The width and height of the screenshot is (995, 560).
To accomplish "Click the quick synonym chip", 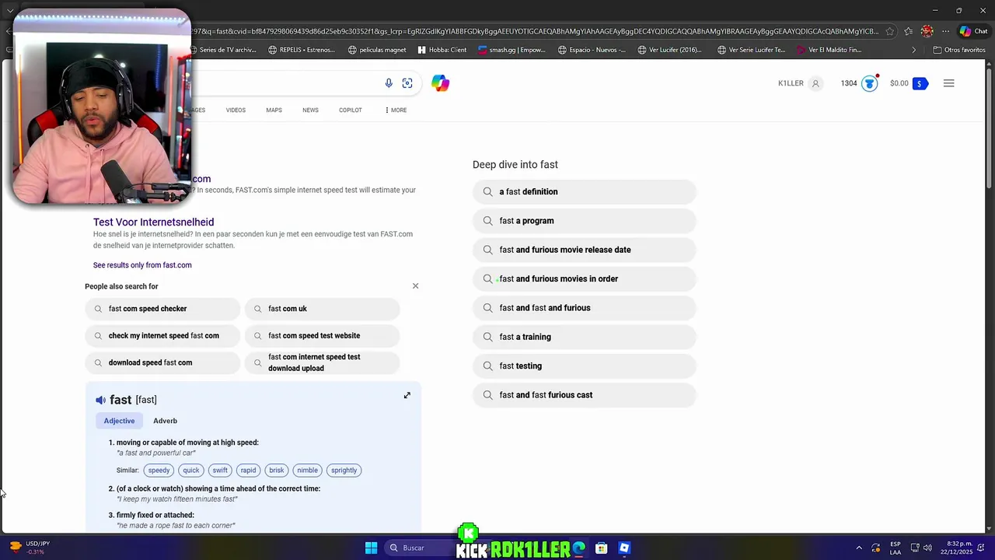I will (191, 471).
